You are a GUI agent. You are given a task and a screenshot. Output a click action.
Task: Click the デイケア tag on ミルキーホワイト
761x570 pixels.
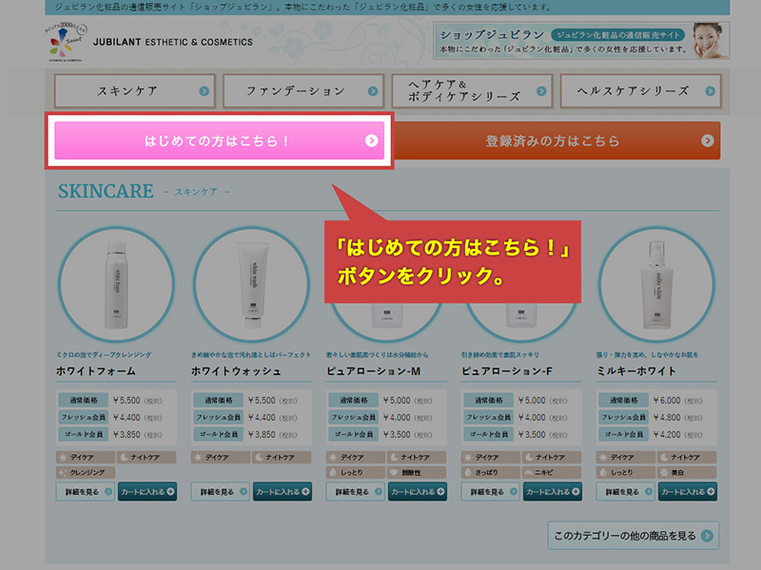(x=626, y=457)
